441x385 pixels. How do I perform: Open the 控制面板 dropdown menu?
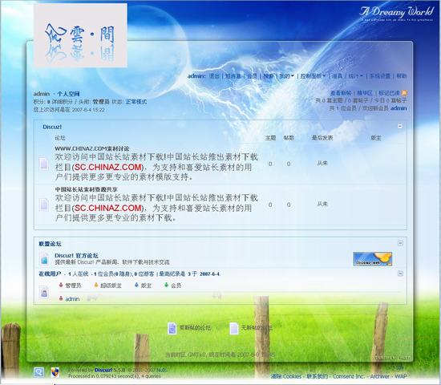click(x=313, y=76)
